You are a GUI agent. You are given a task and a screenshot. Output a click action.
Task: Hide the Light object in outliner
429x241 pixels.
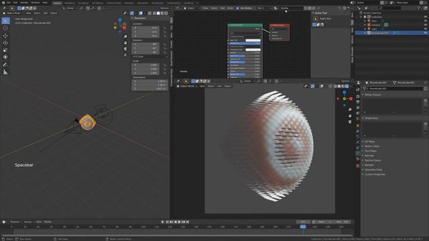point(426,29)
